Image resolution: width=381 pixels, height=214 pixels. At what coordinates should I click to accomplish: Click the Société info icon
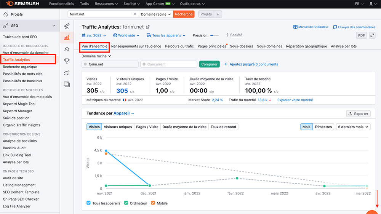point(227,35)
